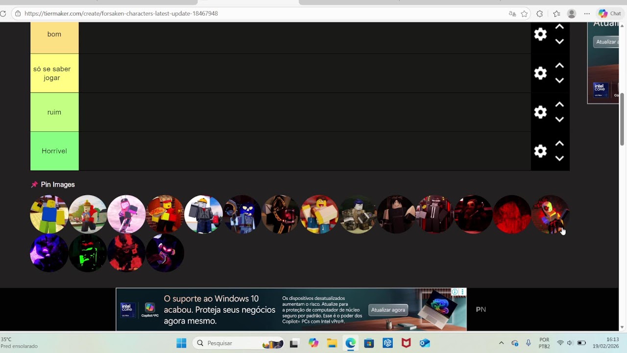This screenshot has width=627, height=353.
Task: Click Atualizar agora button in the banner ad
Action: pos(388,310)
